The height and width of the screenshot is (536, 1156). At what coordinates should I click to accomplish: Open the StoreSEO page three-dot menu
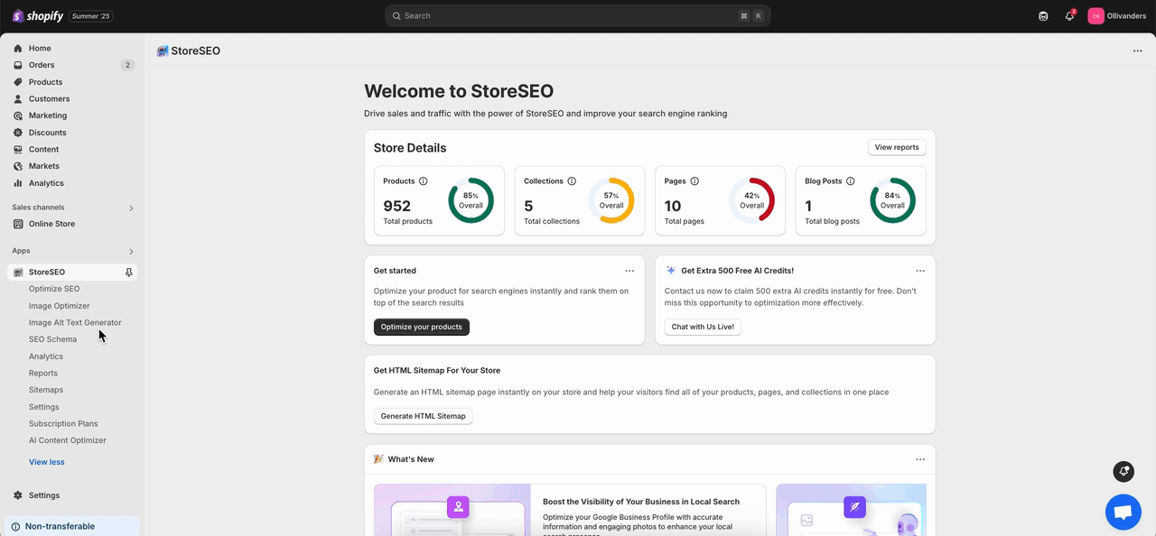1137,51
